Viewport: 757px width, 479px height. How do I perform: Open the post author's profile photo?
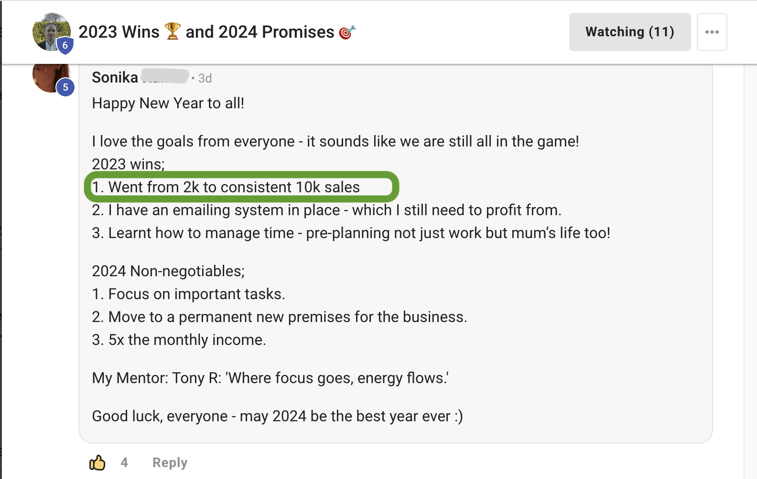point(51,32)
